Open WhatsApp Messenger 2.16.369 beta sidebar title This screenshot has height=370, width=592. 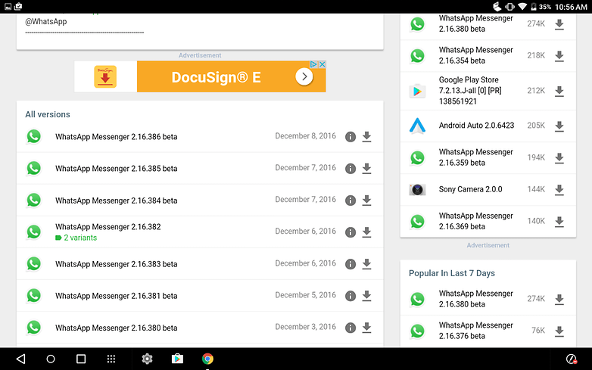(x=475, y=221)
